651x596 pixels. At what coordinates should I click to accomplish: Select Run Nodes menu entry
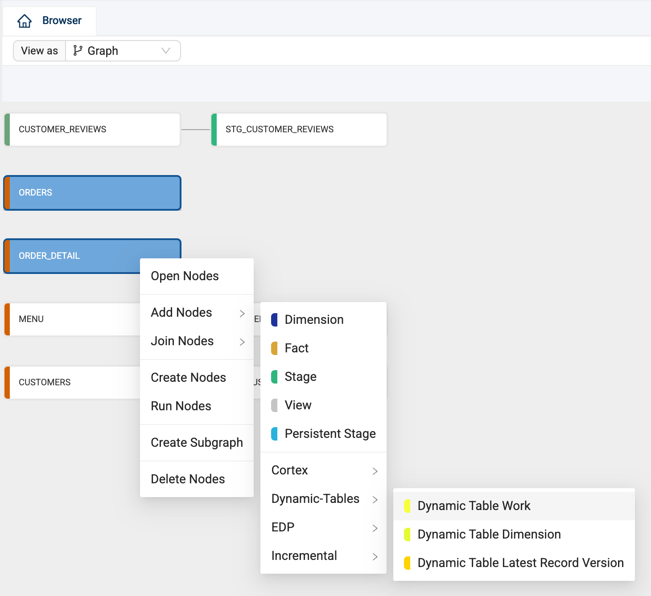pyautogui.click(x=181, y=406)
